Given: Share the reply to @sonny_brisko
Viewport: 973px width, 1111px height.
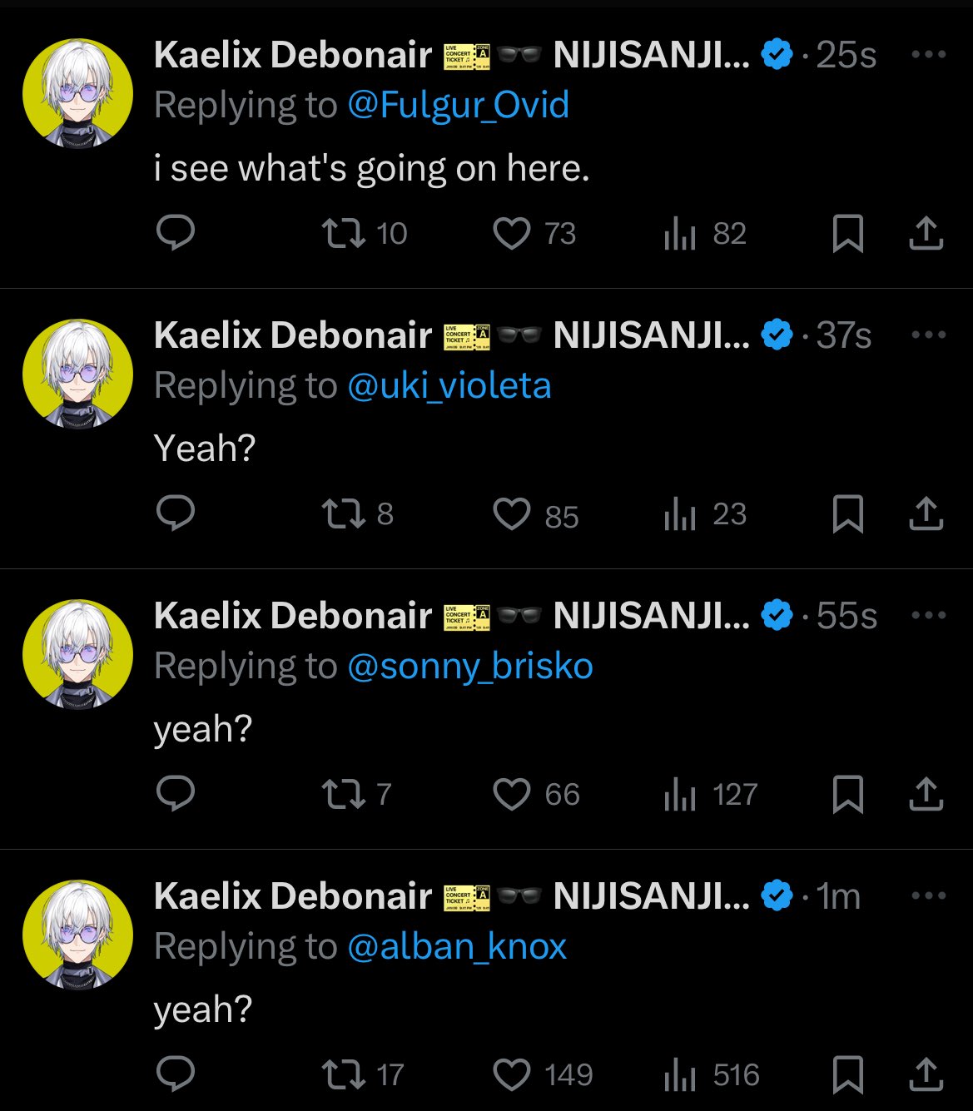Looking at the screenshot, I should [926, 794].
